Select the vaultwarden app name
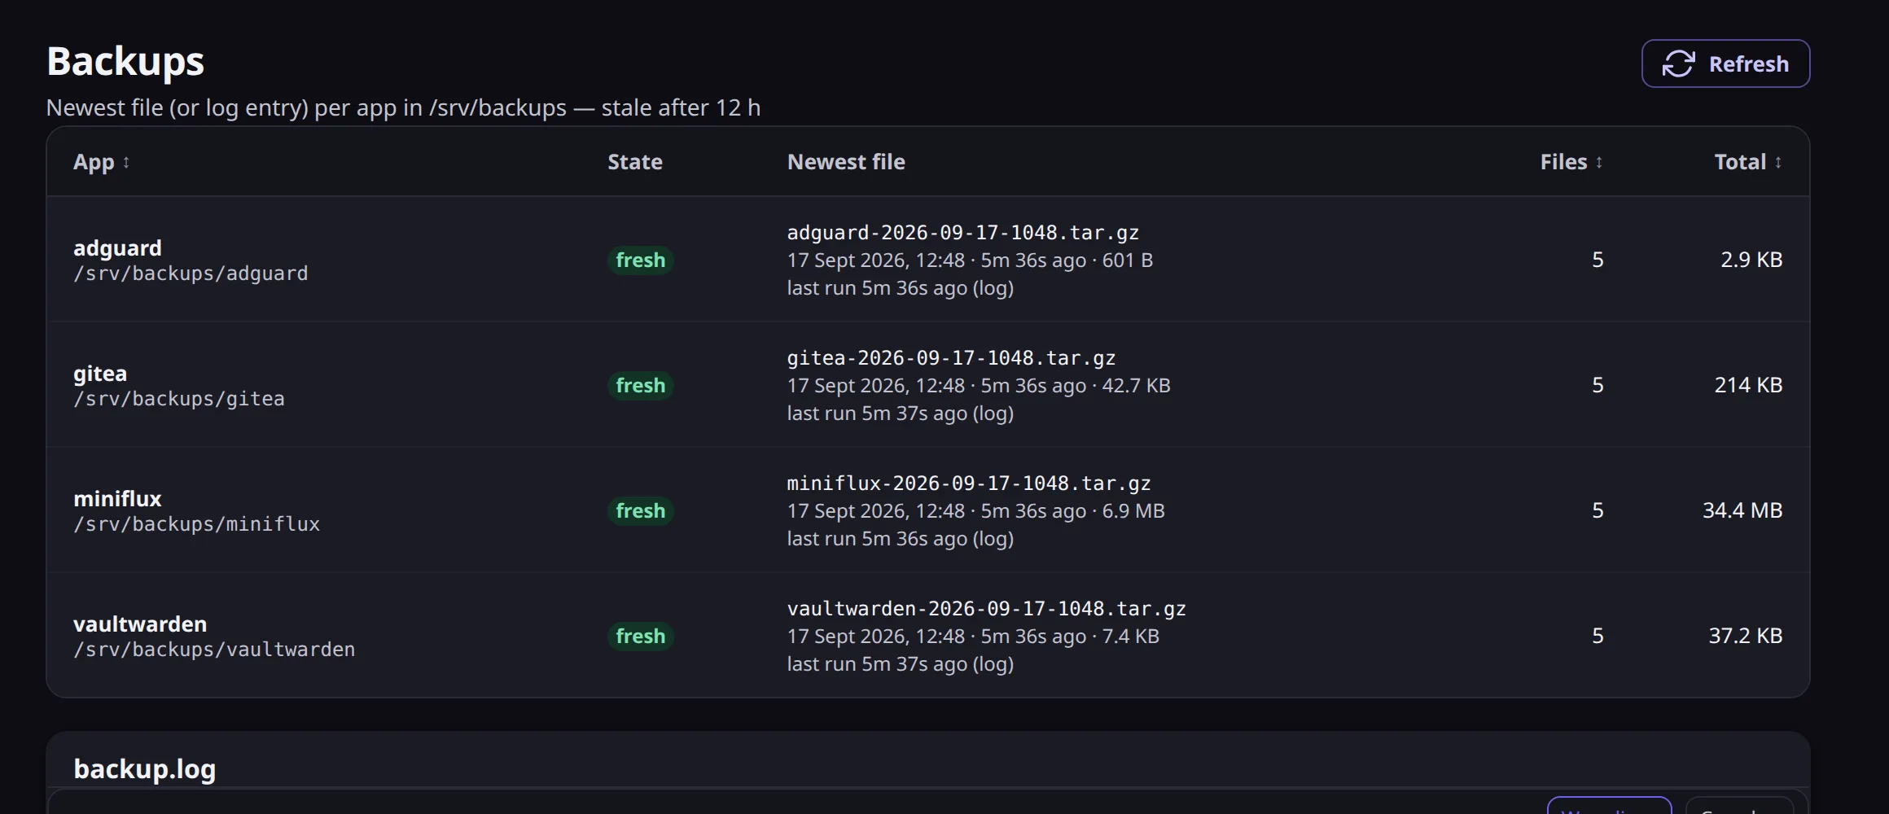The image size is (1889, 814). 140,624
